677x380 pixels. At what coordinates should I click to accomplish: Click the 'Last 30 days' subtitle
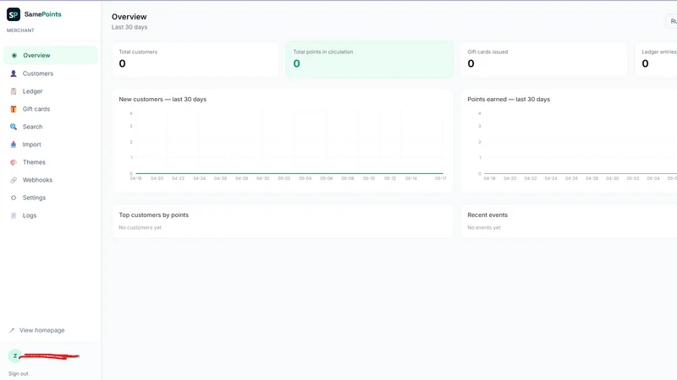pyautogui.click(x=129, y=27)
